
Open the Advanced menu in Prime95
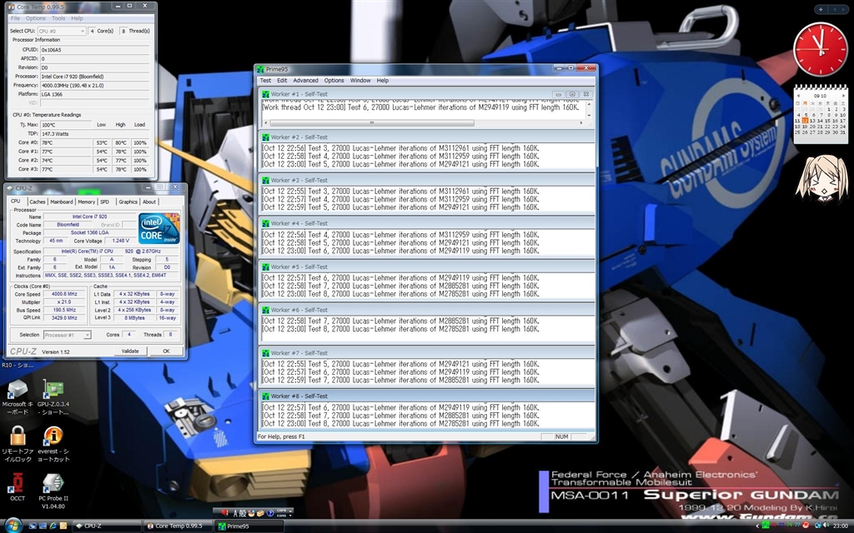[x=305, y=81]
